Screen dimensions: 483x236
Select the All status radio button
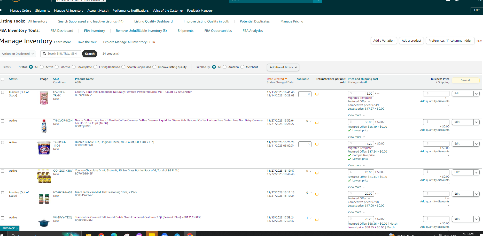(31, 67)
